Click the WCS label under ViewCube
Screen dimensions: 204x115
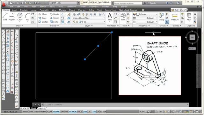192,49
